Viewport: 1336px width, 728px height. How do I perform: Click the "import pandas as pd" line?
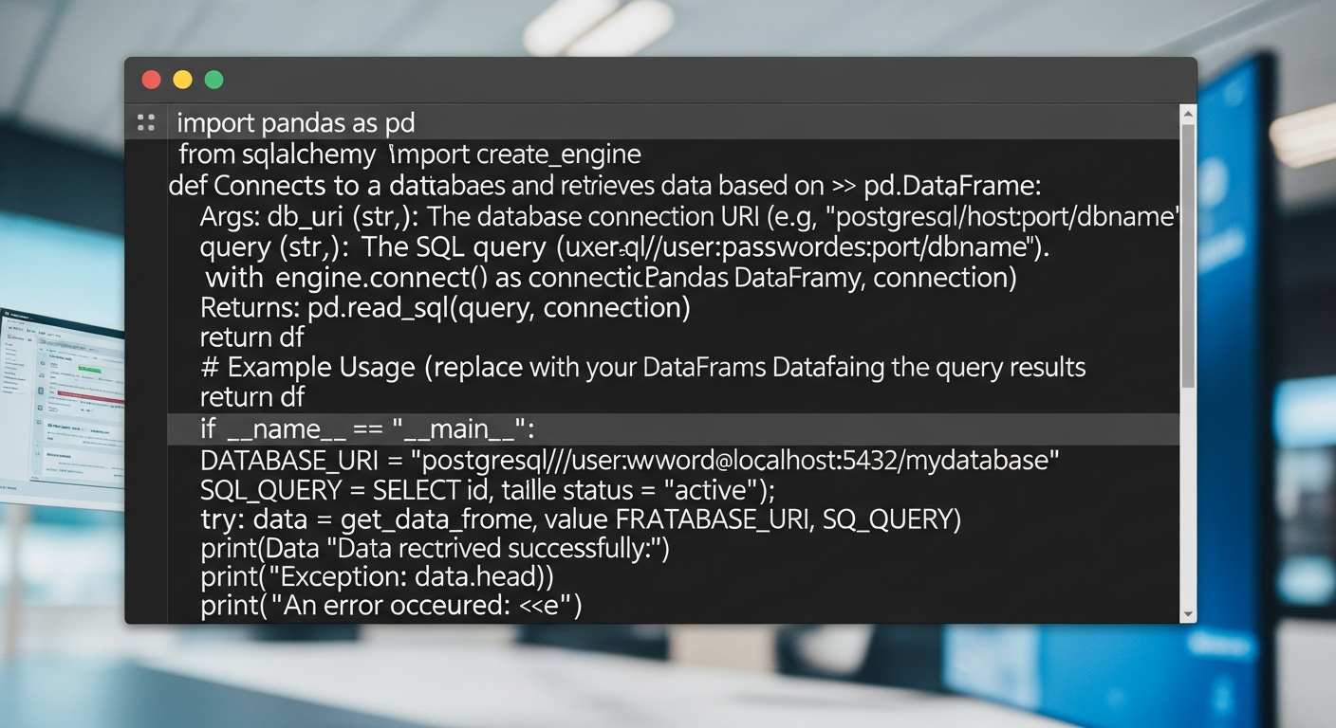pyautogui.click(x=296, y=123)
